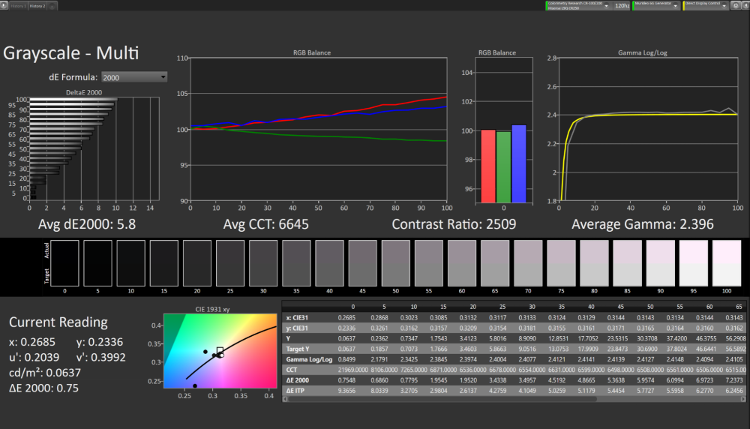This screenshot has width=750, height=429.
Task: Select the 85 grayscale swatch
Action: 627,263
